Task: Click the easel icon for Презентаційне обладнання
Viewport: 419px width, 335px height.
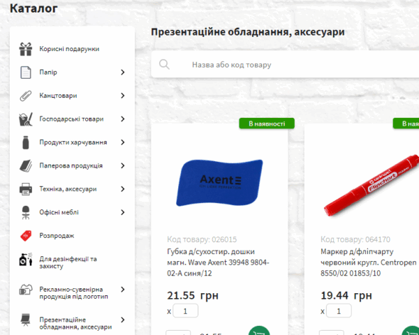Action: coord(26,320)
